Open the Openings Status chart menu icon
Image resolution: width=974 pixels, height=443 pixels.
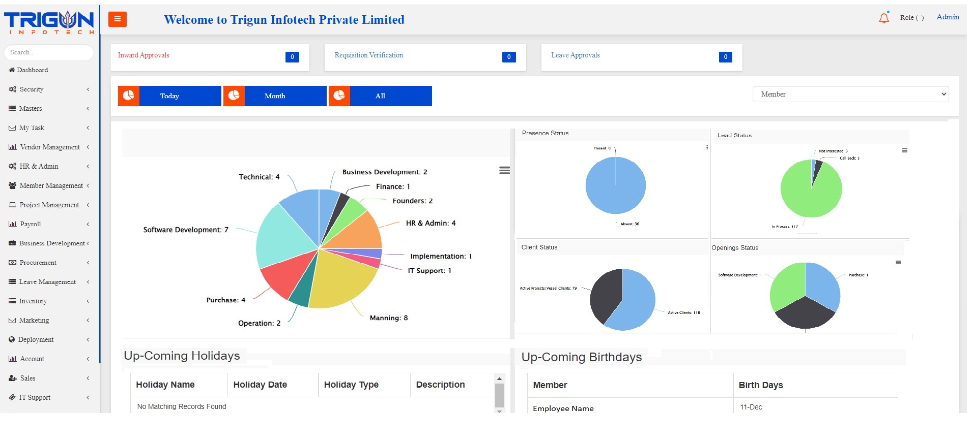pyautogui.click(x=899, y=263)
